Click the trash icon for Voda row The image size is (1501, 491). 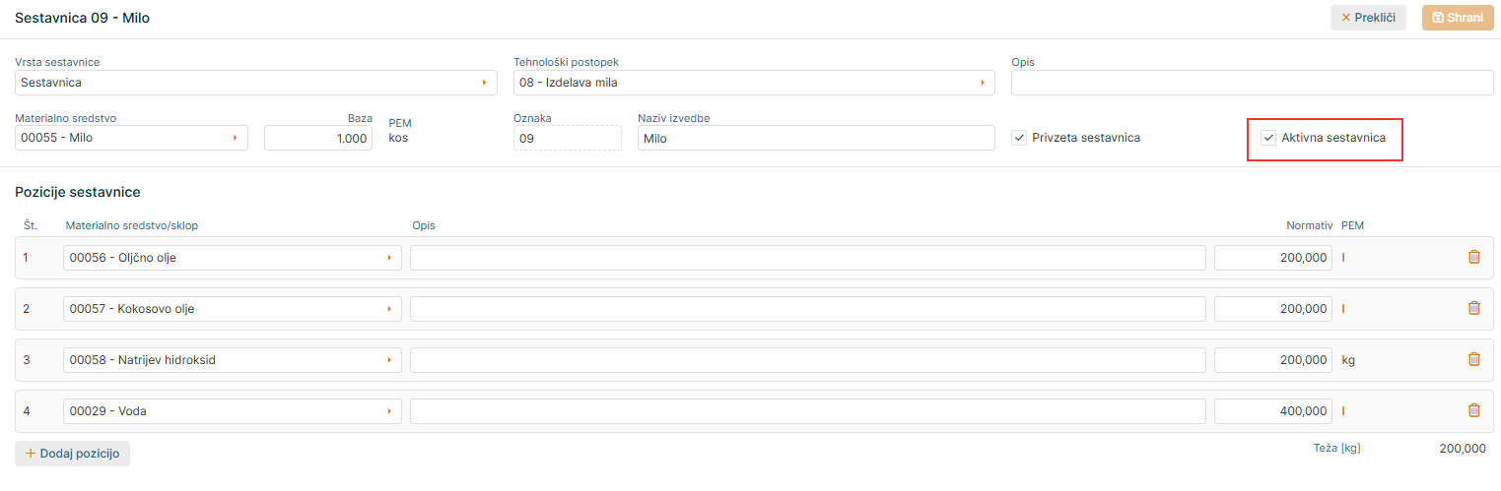[1473, 410]
